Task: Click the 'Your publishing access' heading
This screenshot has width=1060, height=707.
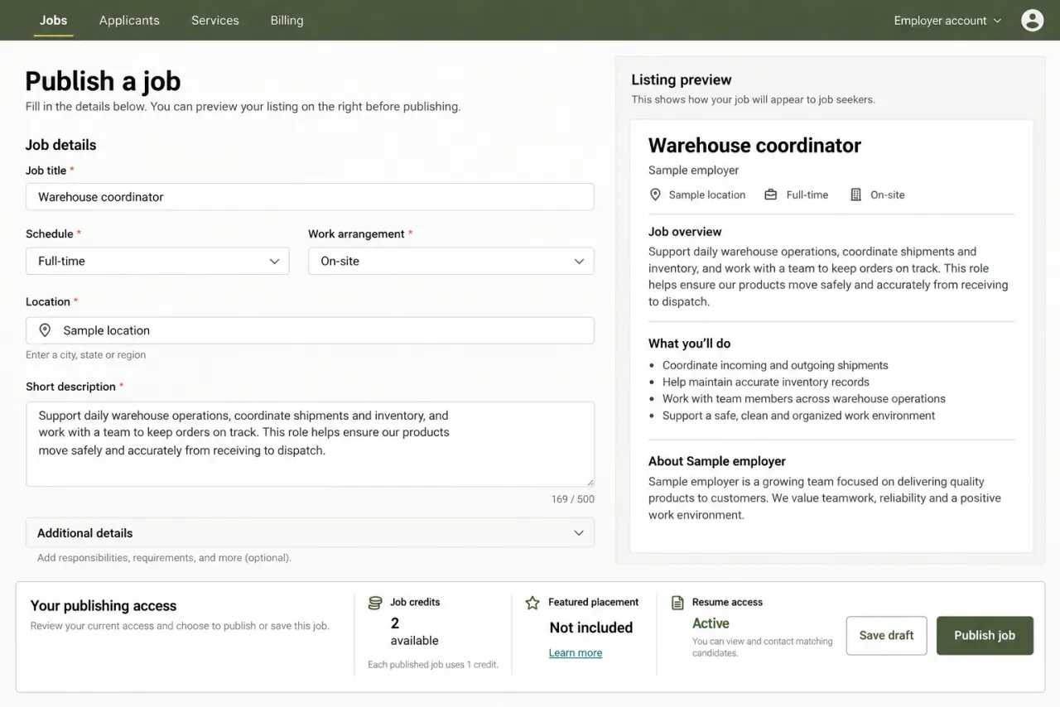Action: click(x=104, y=606)
